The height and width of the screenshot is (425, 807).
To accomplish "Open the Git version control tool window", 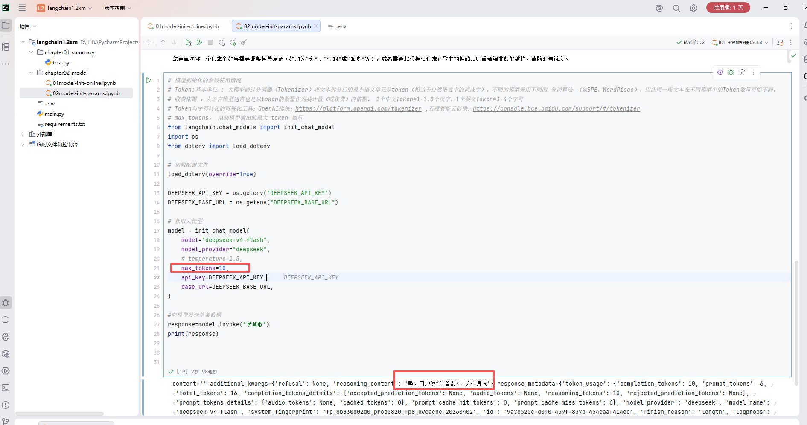I will point(6,421).
